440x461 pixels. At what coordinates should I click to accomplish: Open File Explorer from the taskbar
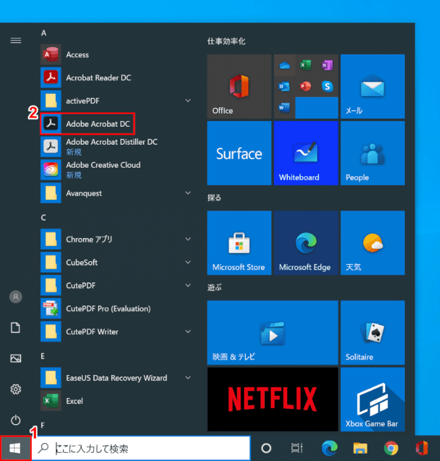(x=360, y=448)
